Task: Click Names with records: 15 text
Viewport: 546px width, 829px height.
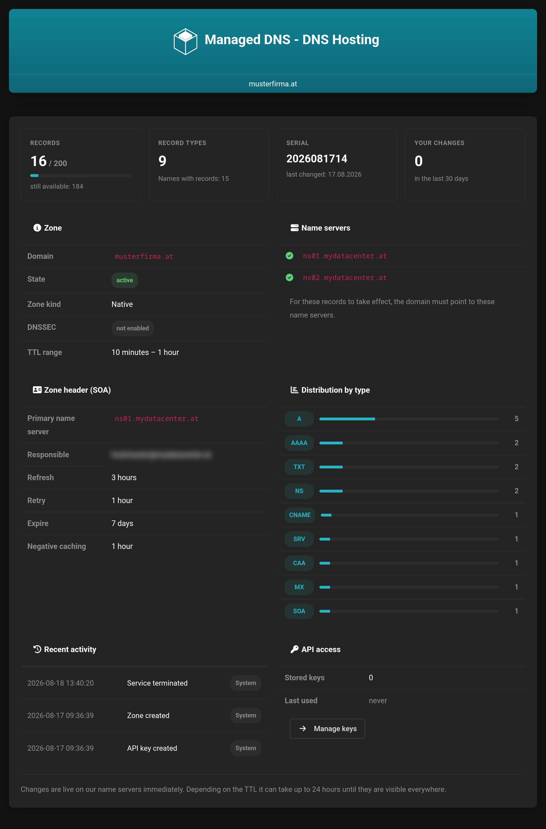Action: (x=194, y=178)
